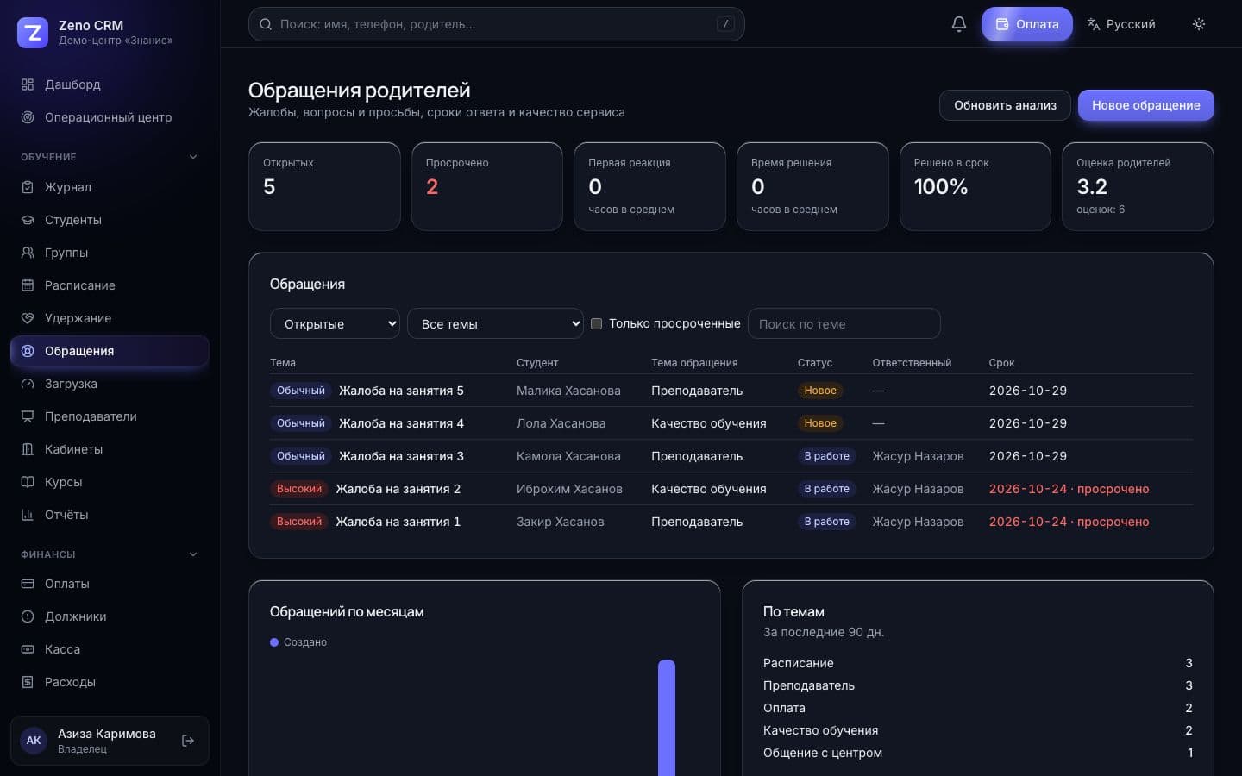Click the Должники alert icon

pos(28,616)
